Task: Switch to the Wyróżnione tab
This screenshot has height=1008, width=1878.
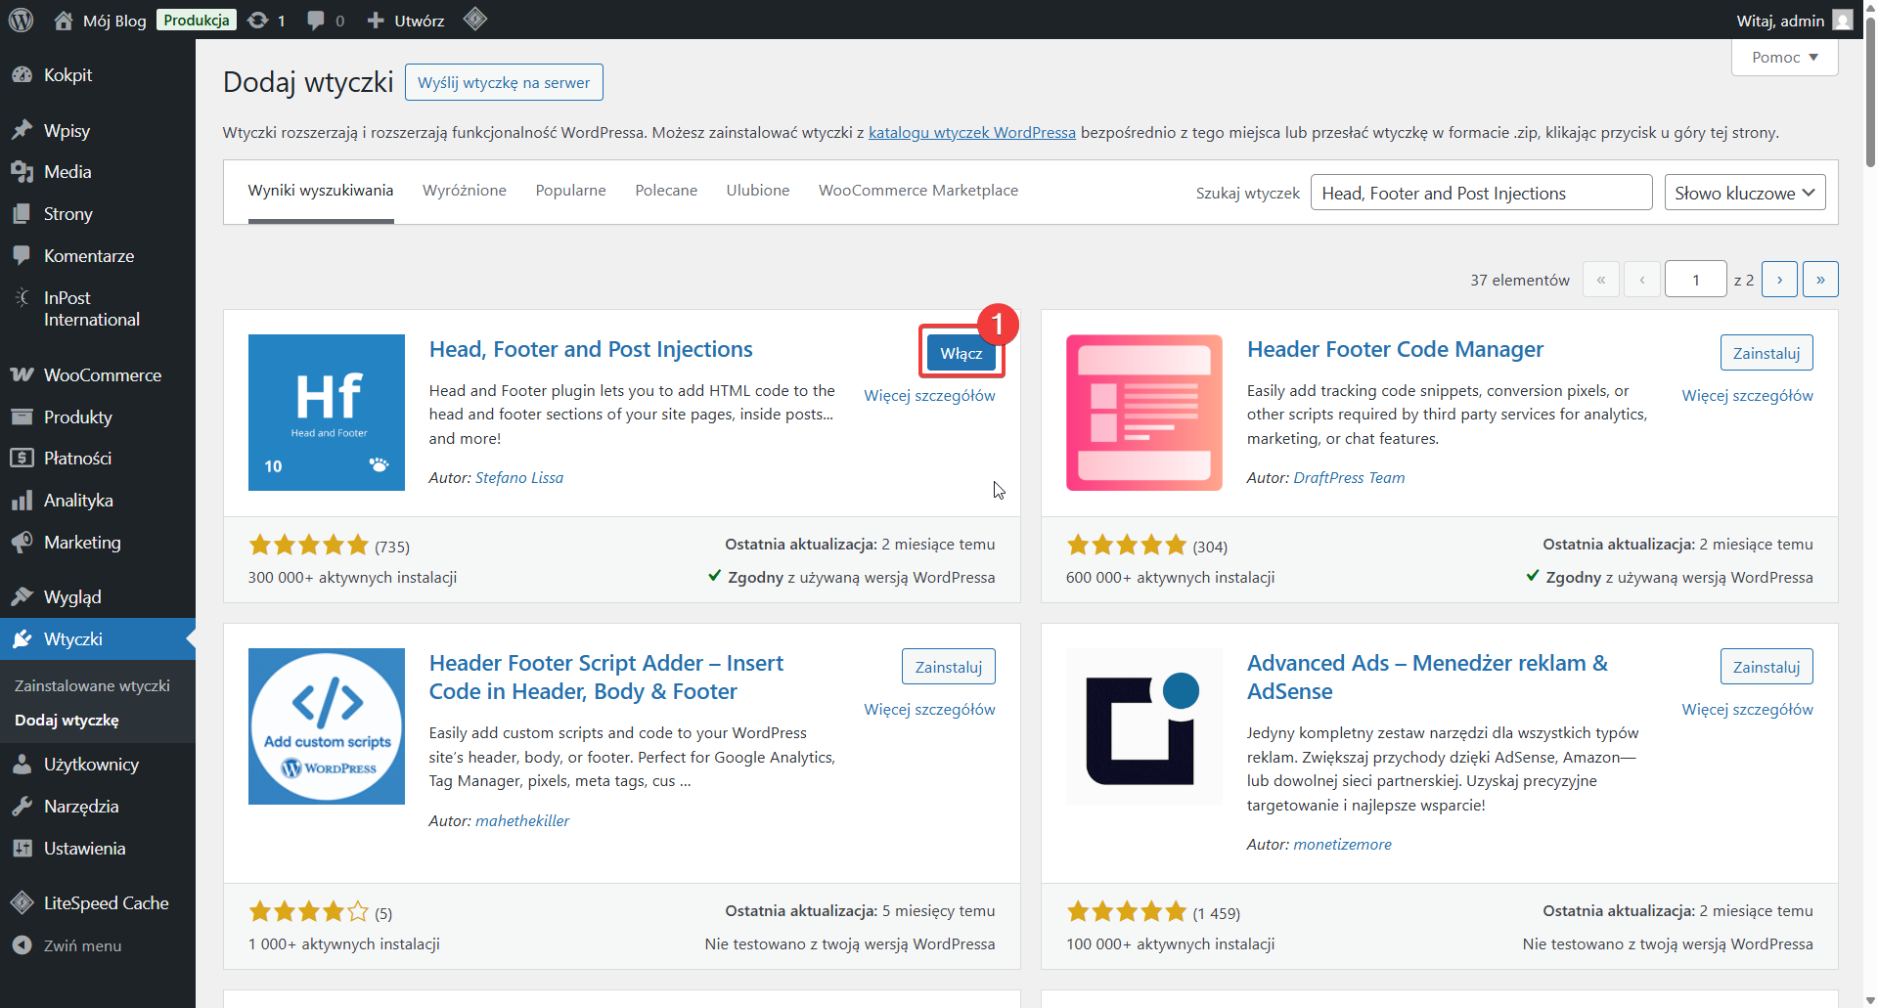Action: coord(465,191)
